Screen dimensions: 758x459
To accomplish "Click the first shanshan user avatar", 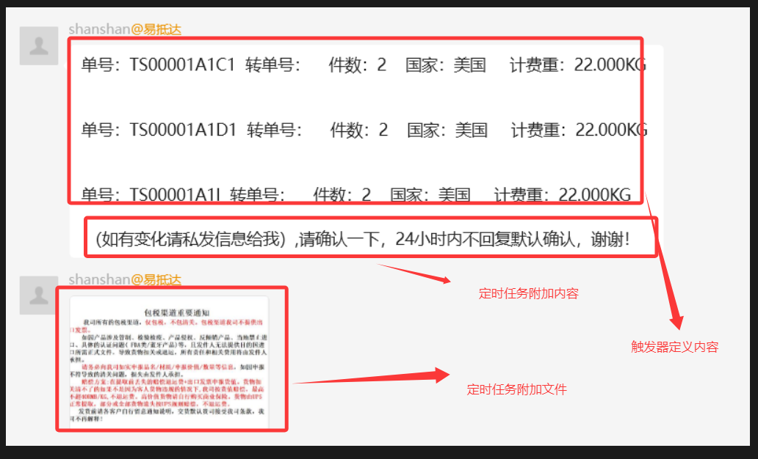I will (x=39, y=46).
